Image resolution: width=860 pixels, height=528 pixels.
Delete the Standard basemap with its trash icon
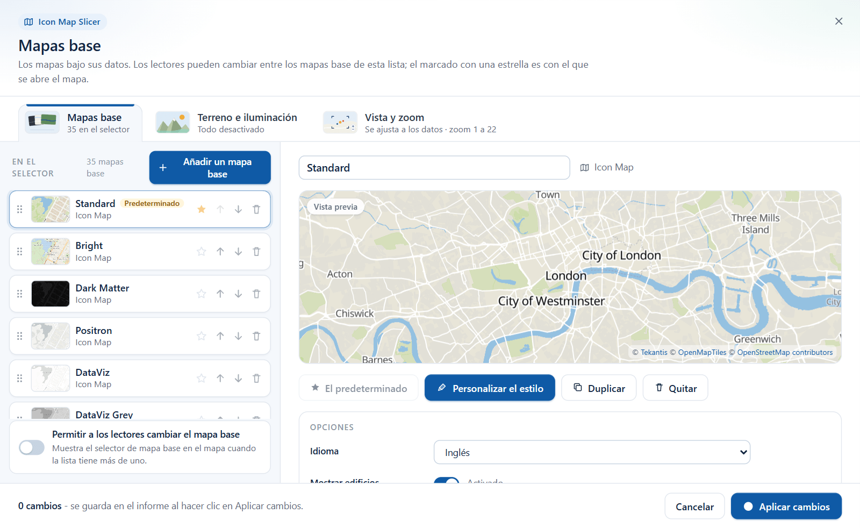[256, 209]
